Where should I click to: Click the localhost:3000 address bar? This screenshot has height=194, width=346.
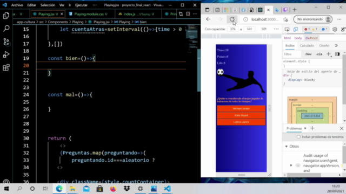(x=265, y=19)
